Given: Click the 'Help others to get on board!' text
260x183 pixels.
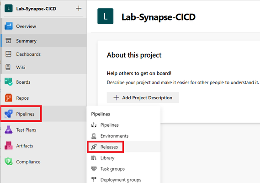Looking at the screenshot, I should (139, 73).
